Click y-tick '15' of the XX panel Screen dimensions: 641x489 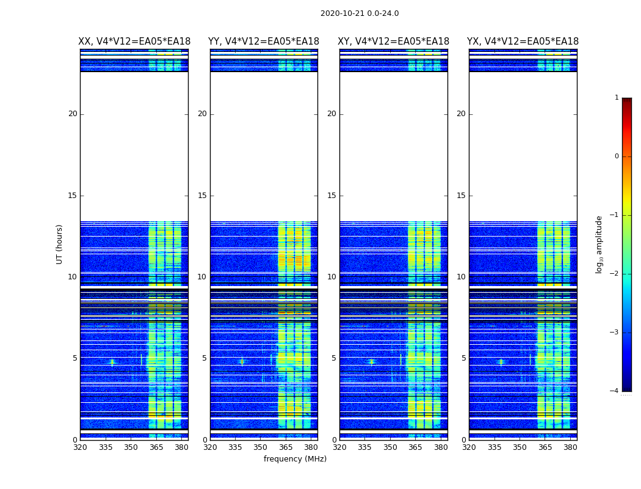(73, 195)
